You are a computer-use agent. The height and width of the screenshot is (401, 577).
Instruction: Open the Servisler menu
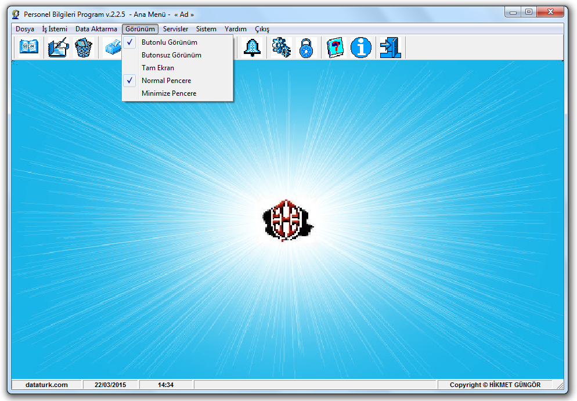175,29
